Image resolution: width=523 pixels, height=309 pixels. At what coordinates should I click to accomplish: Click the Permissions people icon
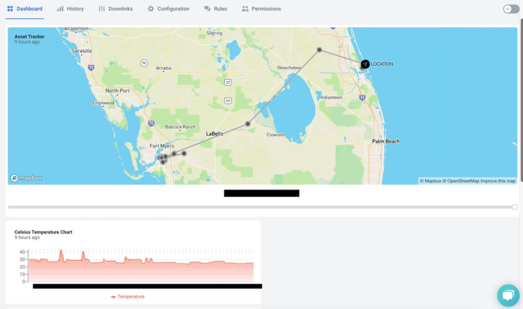245,8
